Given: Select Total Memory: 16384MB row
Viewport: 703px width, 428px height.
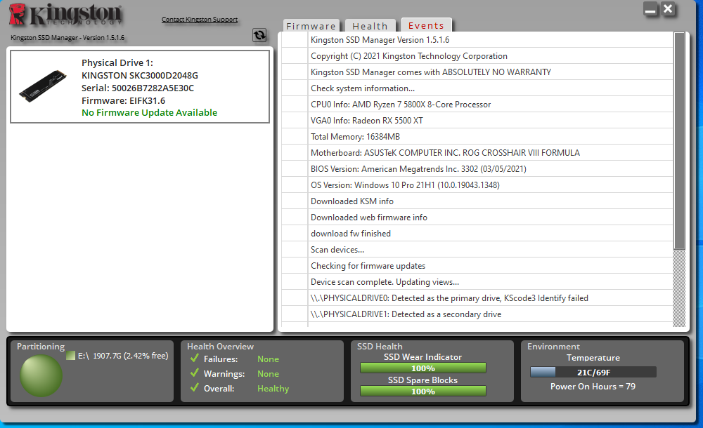Looking at the screenshot, I should point(477,137).
